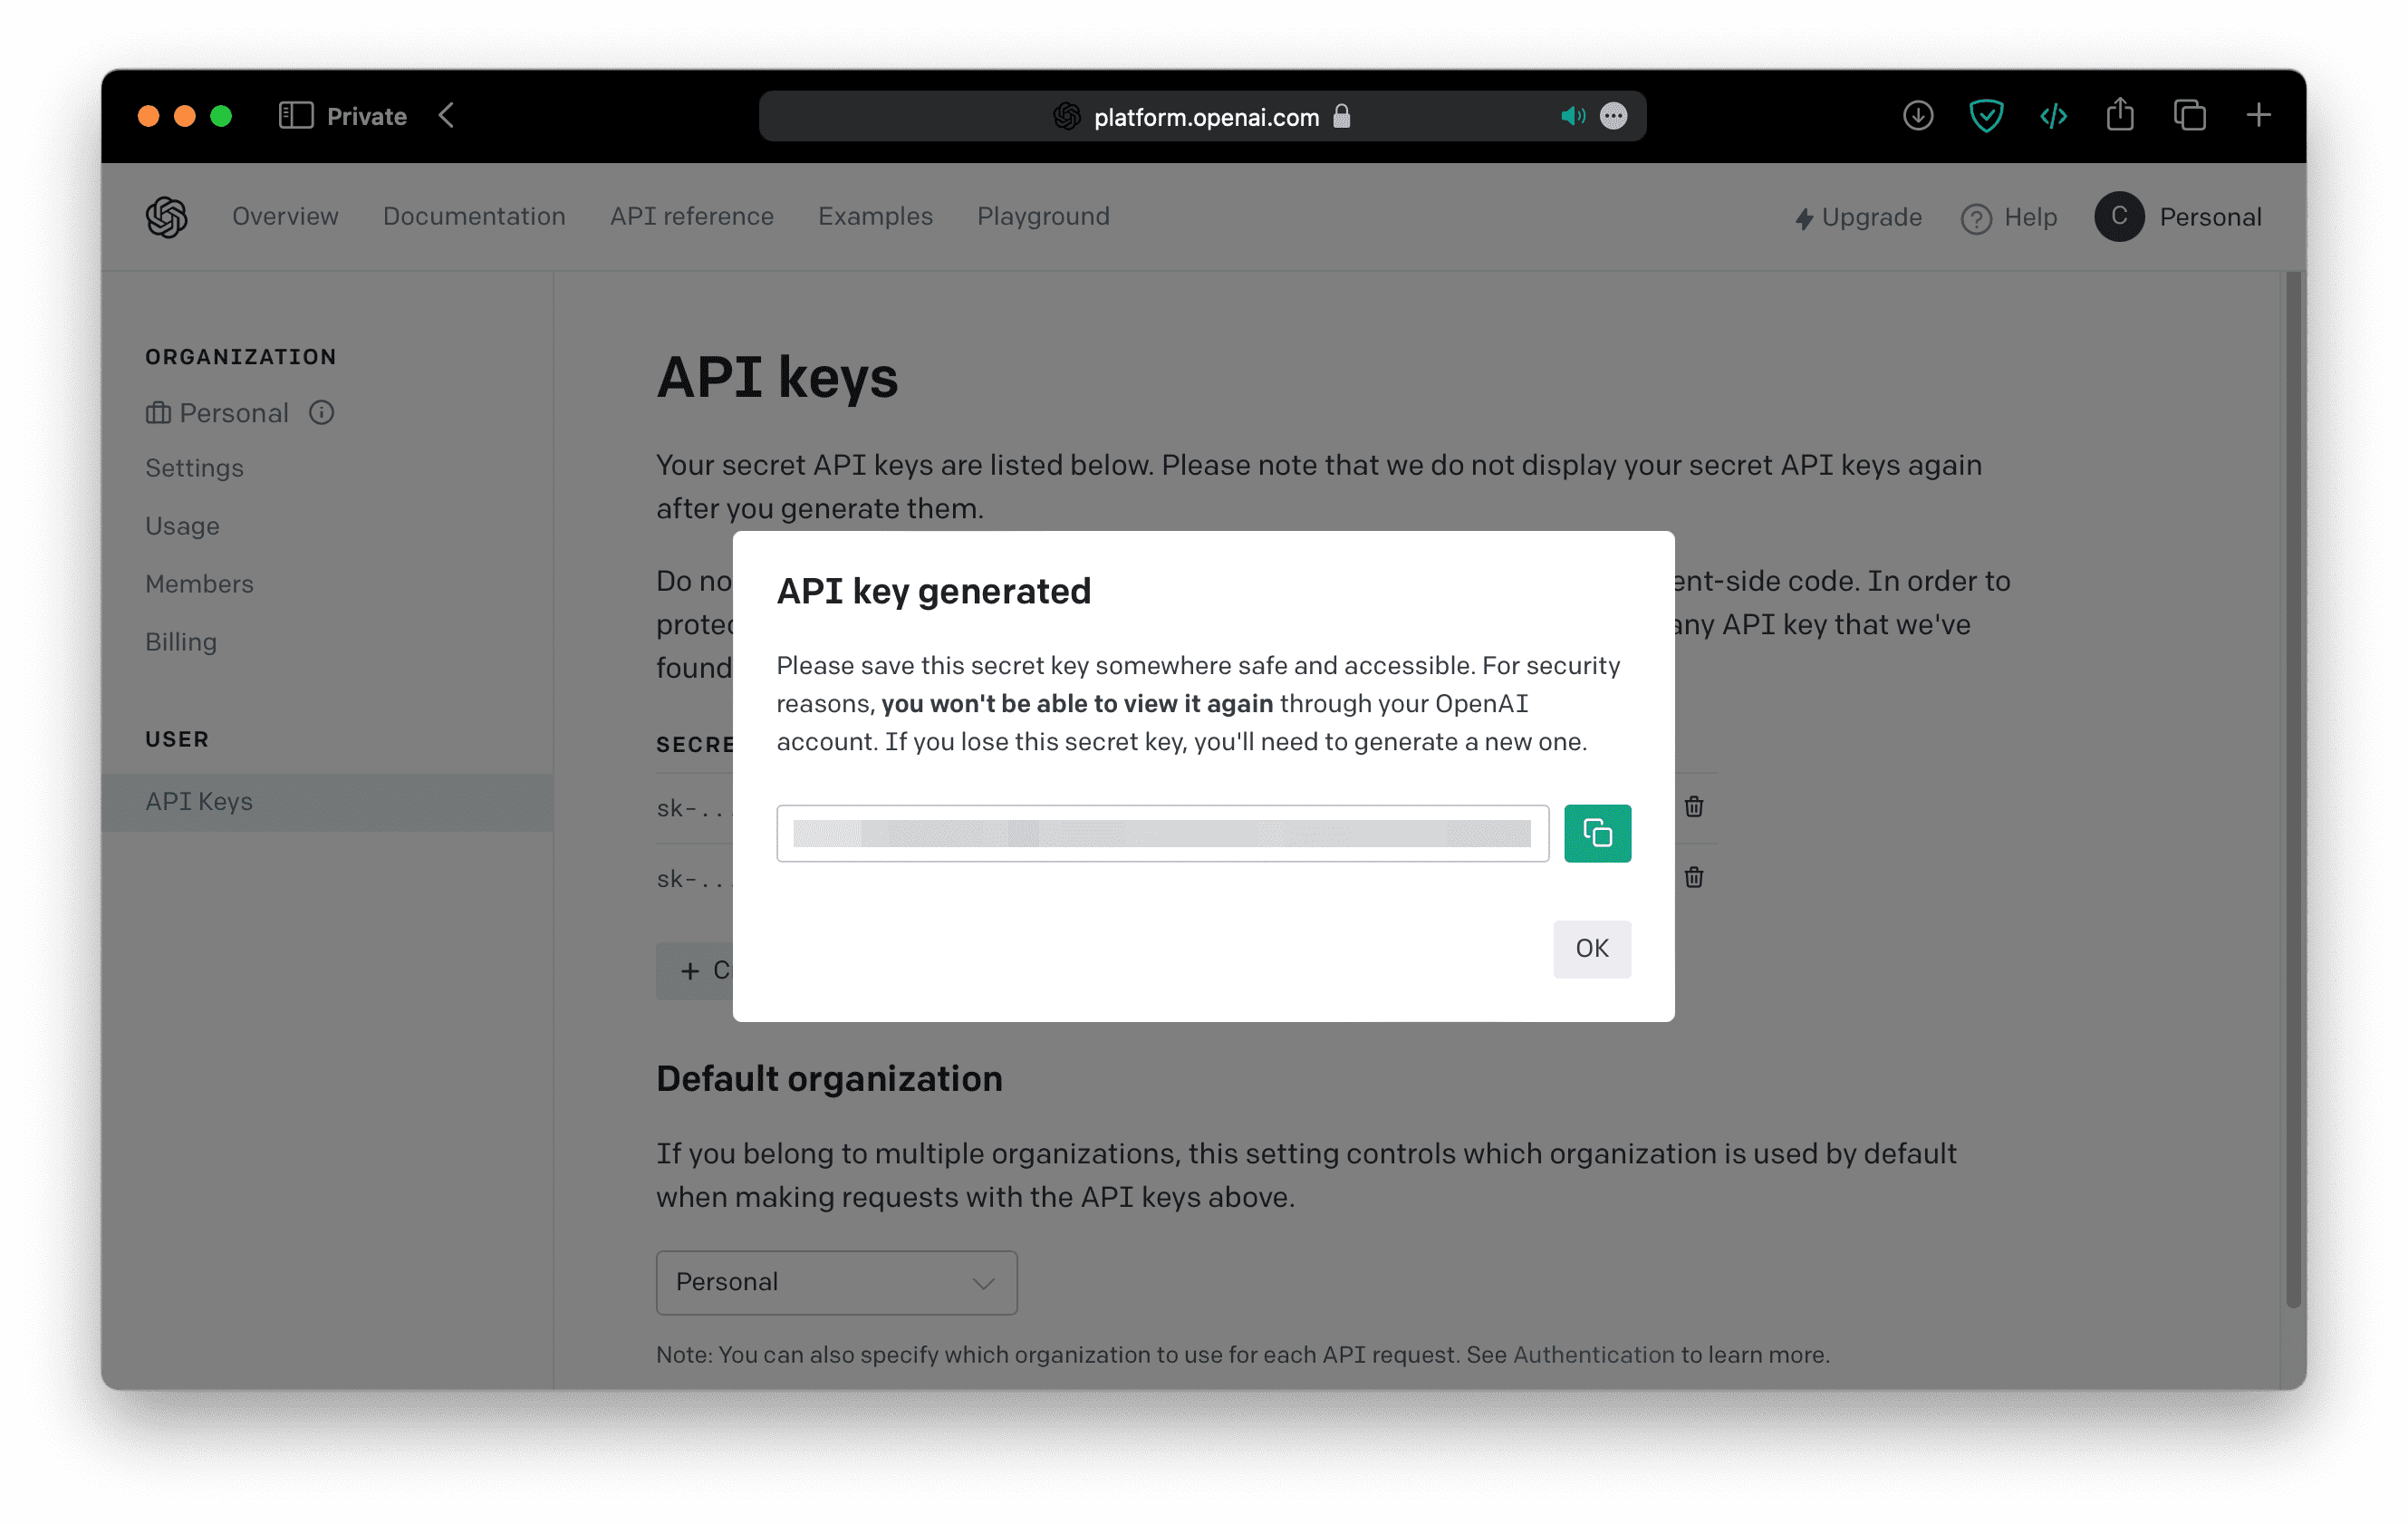The width and height of the screenshot is (2408, 1524).
Task: Mute the tab audio icon
Action: pos(1572,117)
